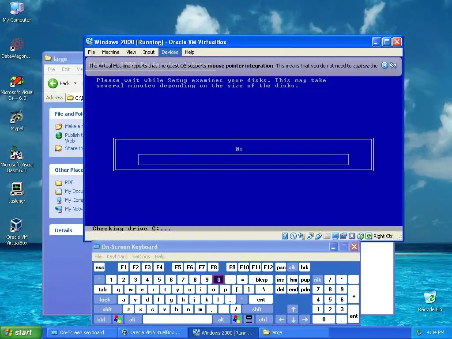Click the USB devices icon in VirtualBox status bar
The image size is (452, 339).
319,236
